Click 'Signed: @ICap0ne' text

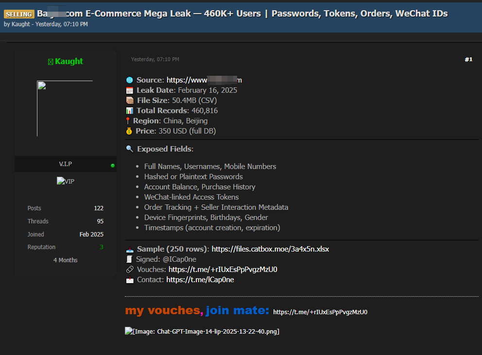tap(166, 259)
